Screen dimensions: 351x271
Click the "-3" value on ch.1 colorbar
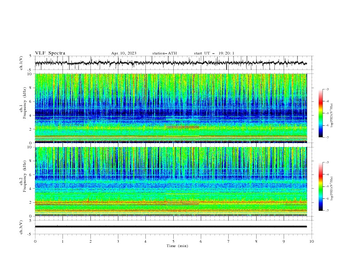point(327,89)
